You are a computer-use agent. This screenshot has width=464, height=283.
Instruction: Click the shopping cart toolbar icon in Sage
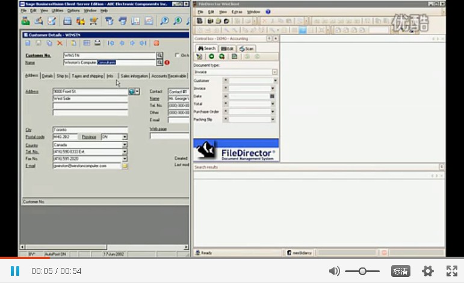pyautogui.click(x=93, y=20)
